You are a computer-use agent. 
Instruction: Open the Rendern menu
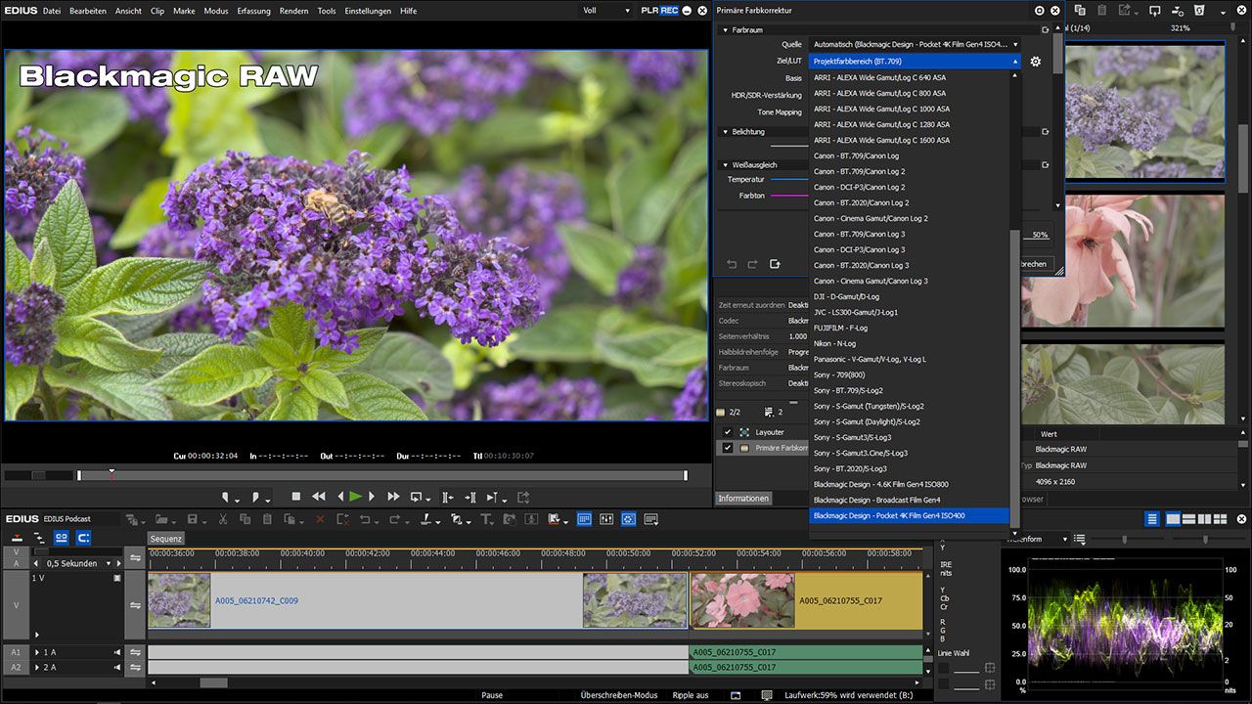click(293, 11)
